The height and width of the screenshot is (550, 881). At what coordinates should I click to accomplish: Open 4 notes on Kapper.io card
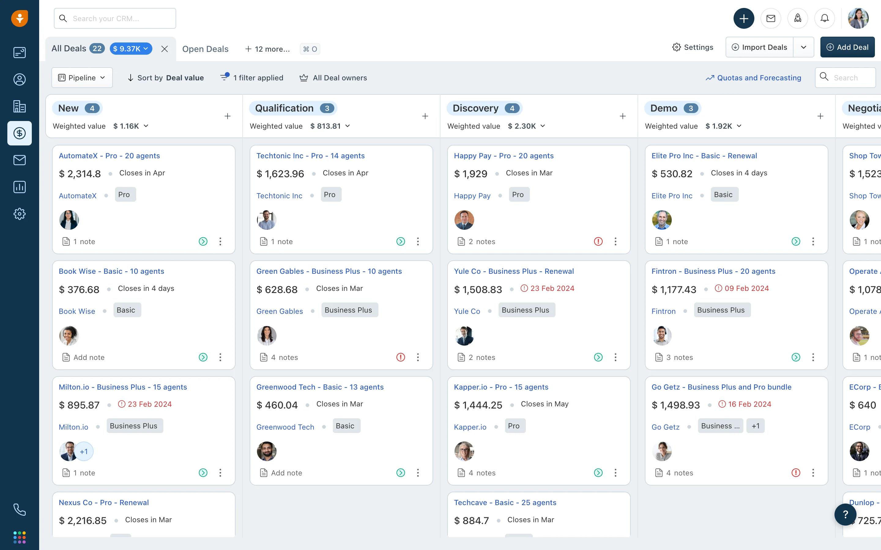click(x=477, y=473)
